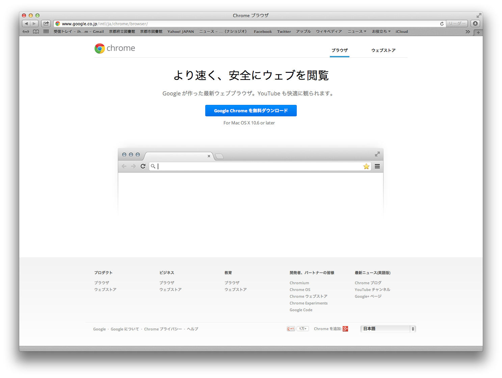Show hidden bookmarks with the double-chevron icon
The width and height of the screenshot is (502, 378).
[468, 32]
